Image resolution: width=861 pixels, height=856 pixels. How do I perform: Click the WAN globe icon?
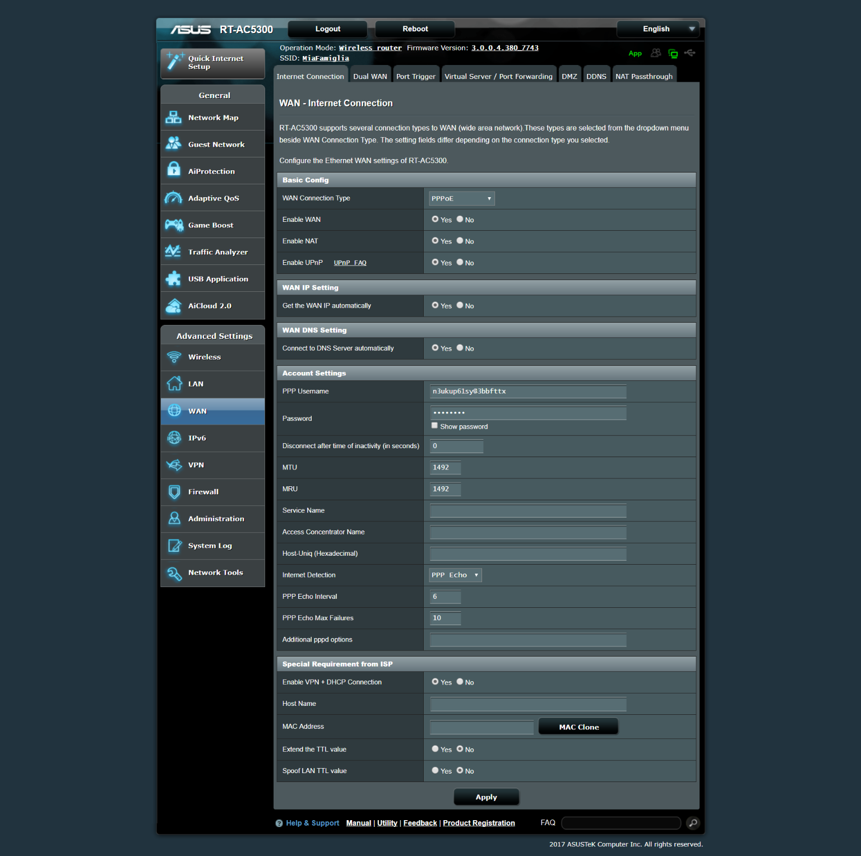(x=174, y=410)
